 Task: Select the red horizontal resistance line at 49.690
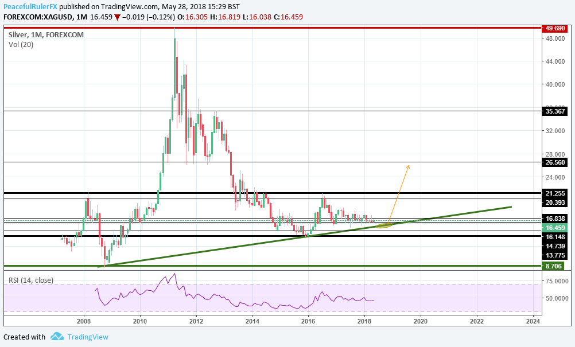[x=273, y=28]
